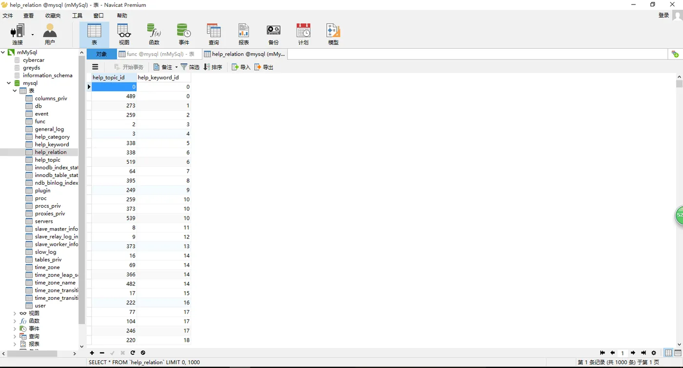Screen dimensions: 683x368
Task: Click 导出 export in table toolbar
Action: [264, 67]
